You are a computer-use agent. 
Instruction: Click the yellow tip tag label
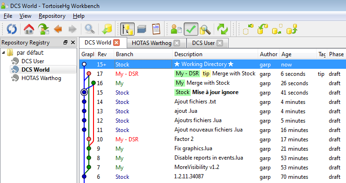click(x=206, y=73)
